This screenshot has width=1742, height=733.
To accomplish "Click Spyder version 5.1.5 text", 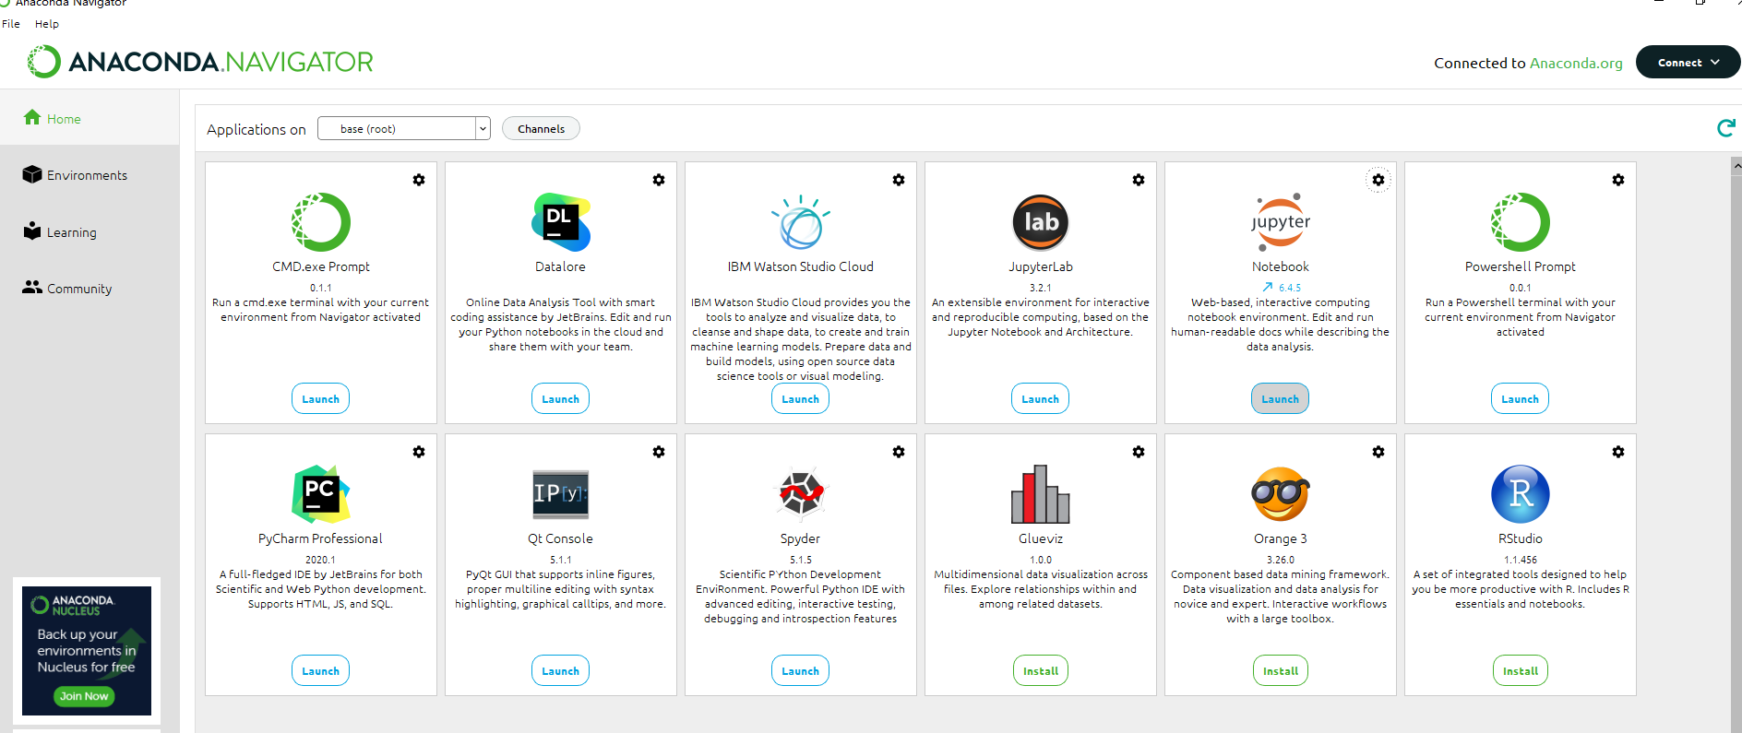I will (801, 560).
